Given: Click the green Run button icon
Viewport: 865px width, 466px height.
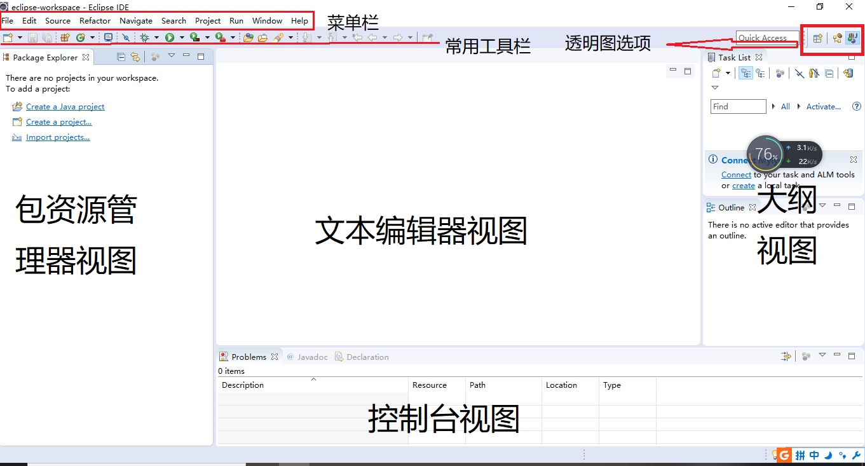Looking at the screenshot, I should (x=170, y=38).
